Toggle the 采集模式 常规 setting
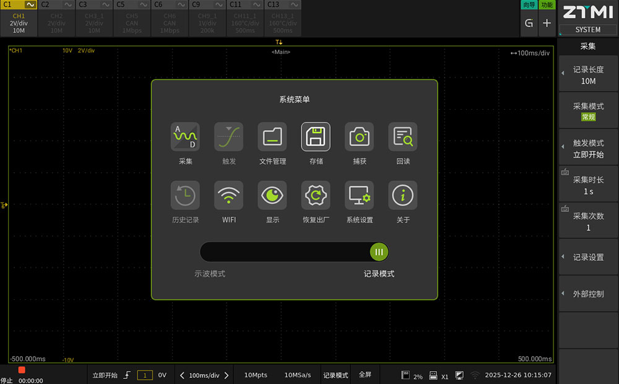 pos(588,111)
